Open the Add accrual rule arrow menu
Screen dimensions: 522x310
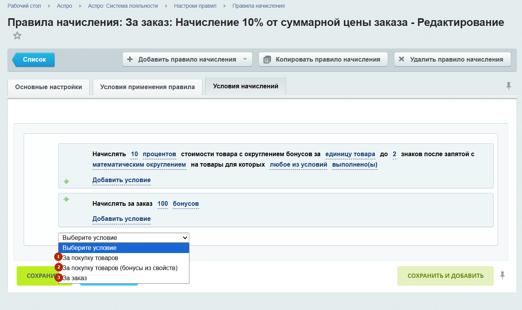pyautogui.click(x=245, y=60)
